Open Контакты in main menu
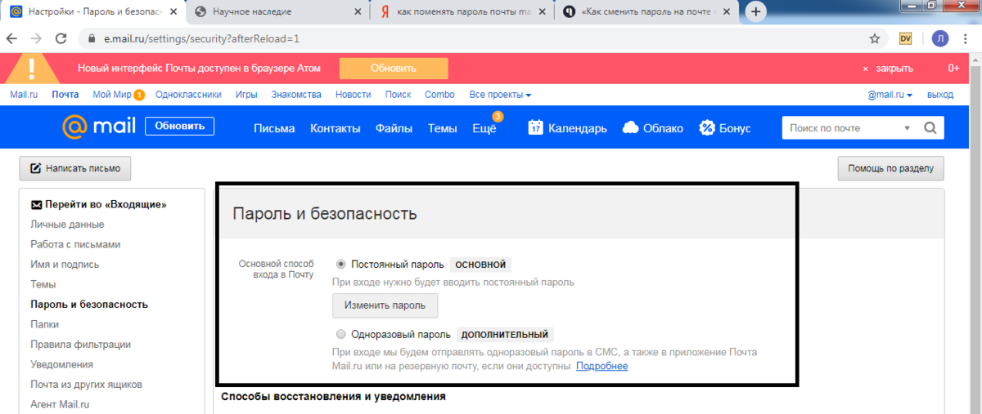Viewport: 982px width, 414px height. pyautogui.click(x=335, y=128)
